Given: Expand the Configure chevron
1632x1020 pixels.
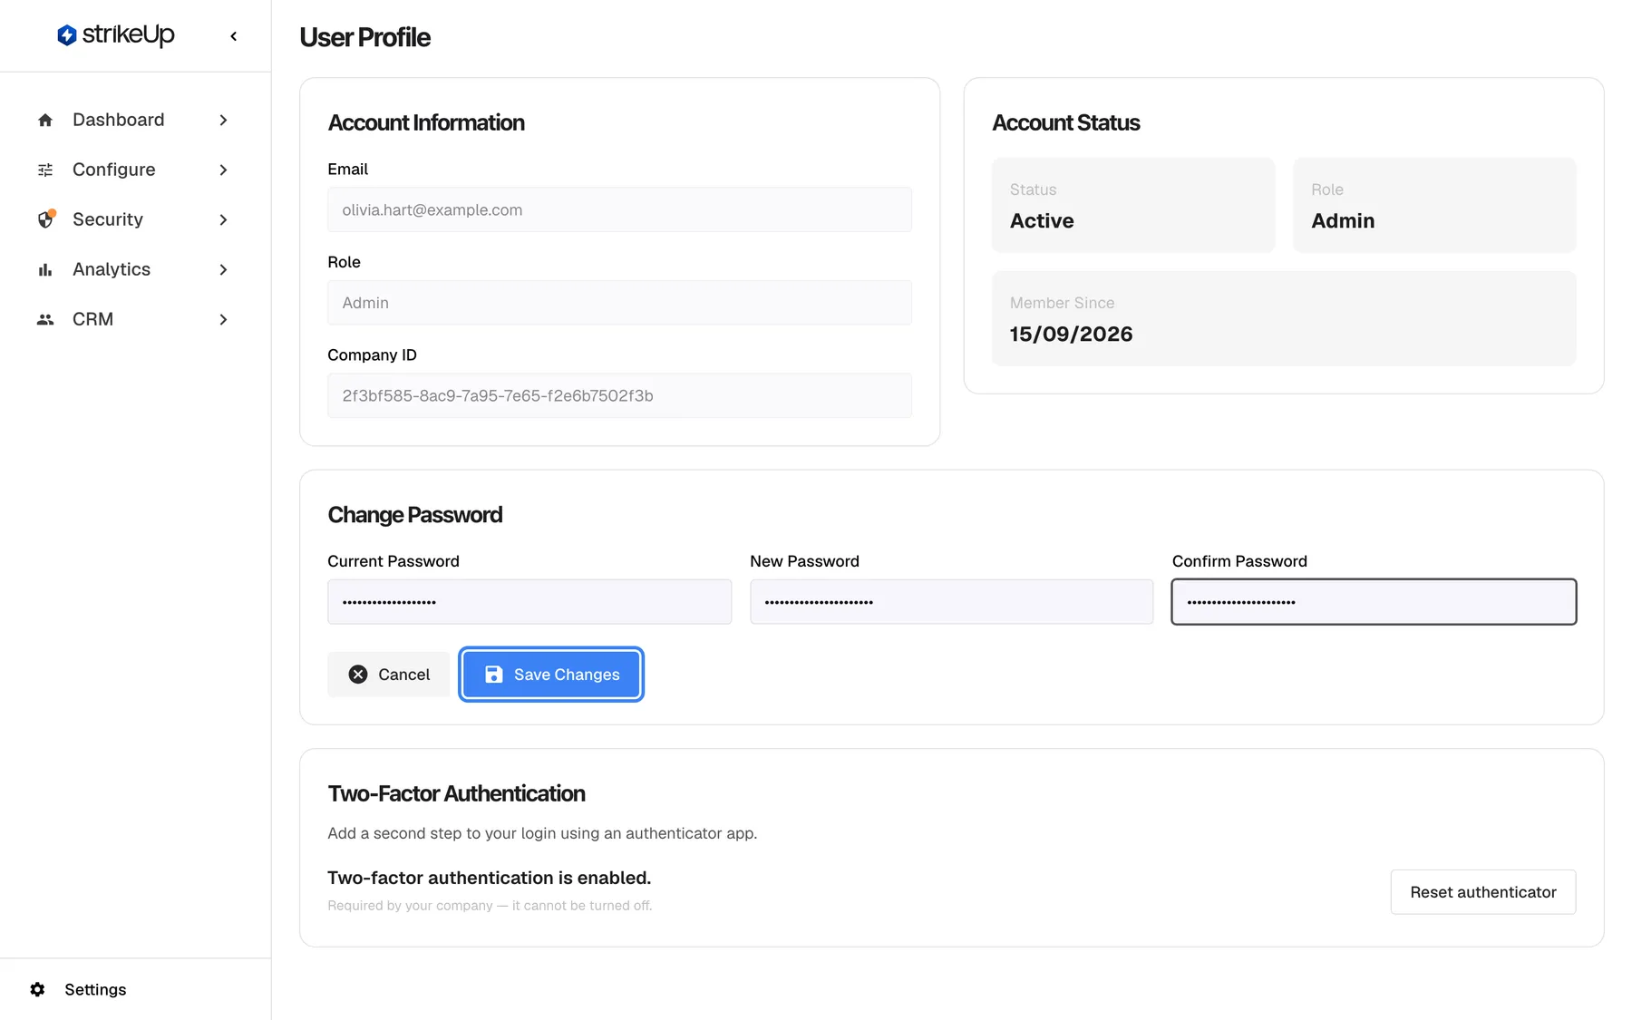Looking at the screenshot, I should (x=223, y=170).
